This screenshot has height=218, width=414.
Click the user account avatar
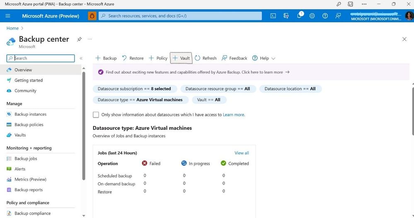[x=409, y=16]
